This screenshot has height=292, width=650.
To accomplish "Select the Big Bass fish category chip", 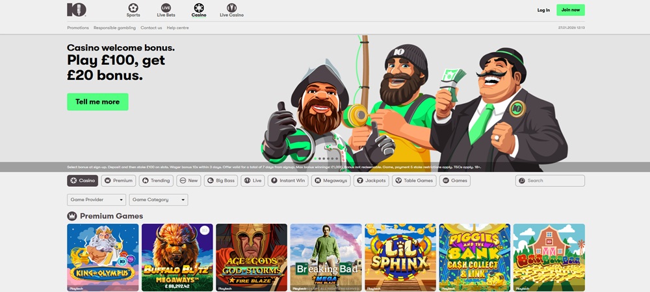I will point(220,181).
